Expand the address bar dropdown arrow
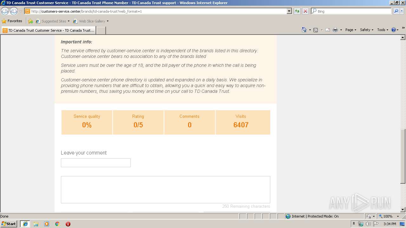The height and width of the screenshot is (228, 406). point(289,11)
